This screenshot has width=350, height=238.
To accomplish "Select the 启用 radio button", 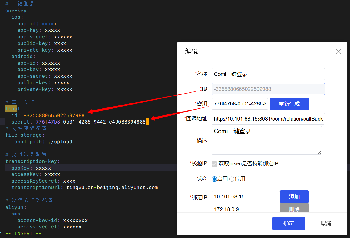I will pos(214,179).
